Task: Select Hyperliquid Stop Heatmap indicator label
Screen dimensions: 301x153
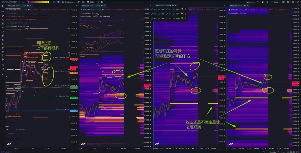Action: click(18, 26)
